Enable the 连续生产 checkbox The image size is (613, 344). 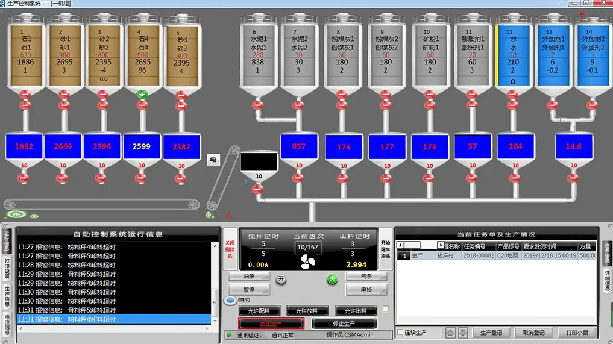click(400, 333)
